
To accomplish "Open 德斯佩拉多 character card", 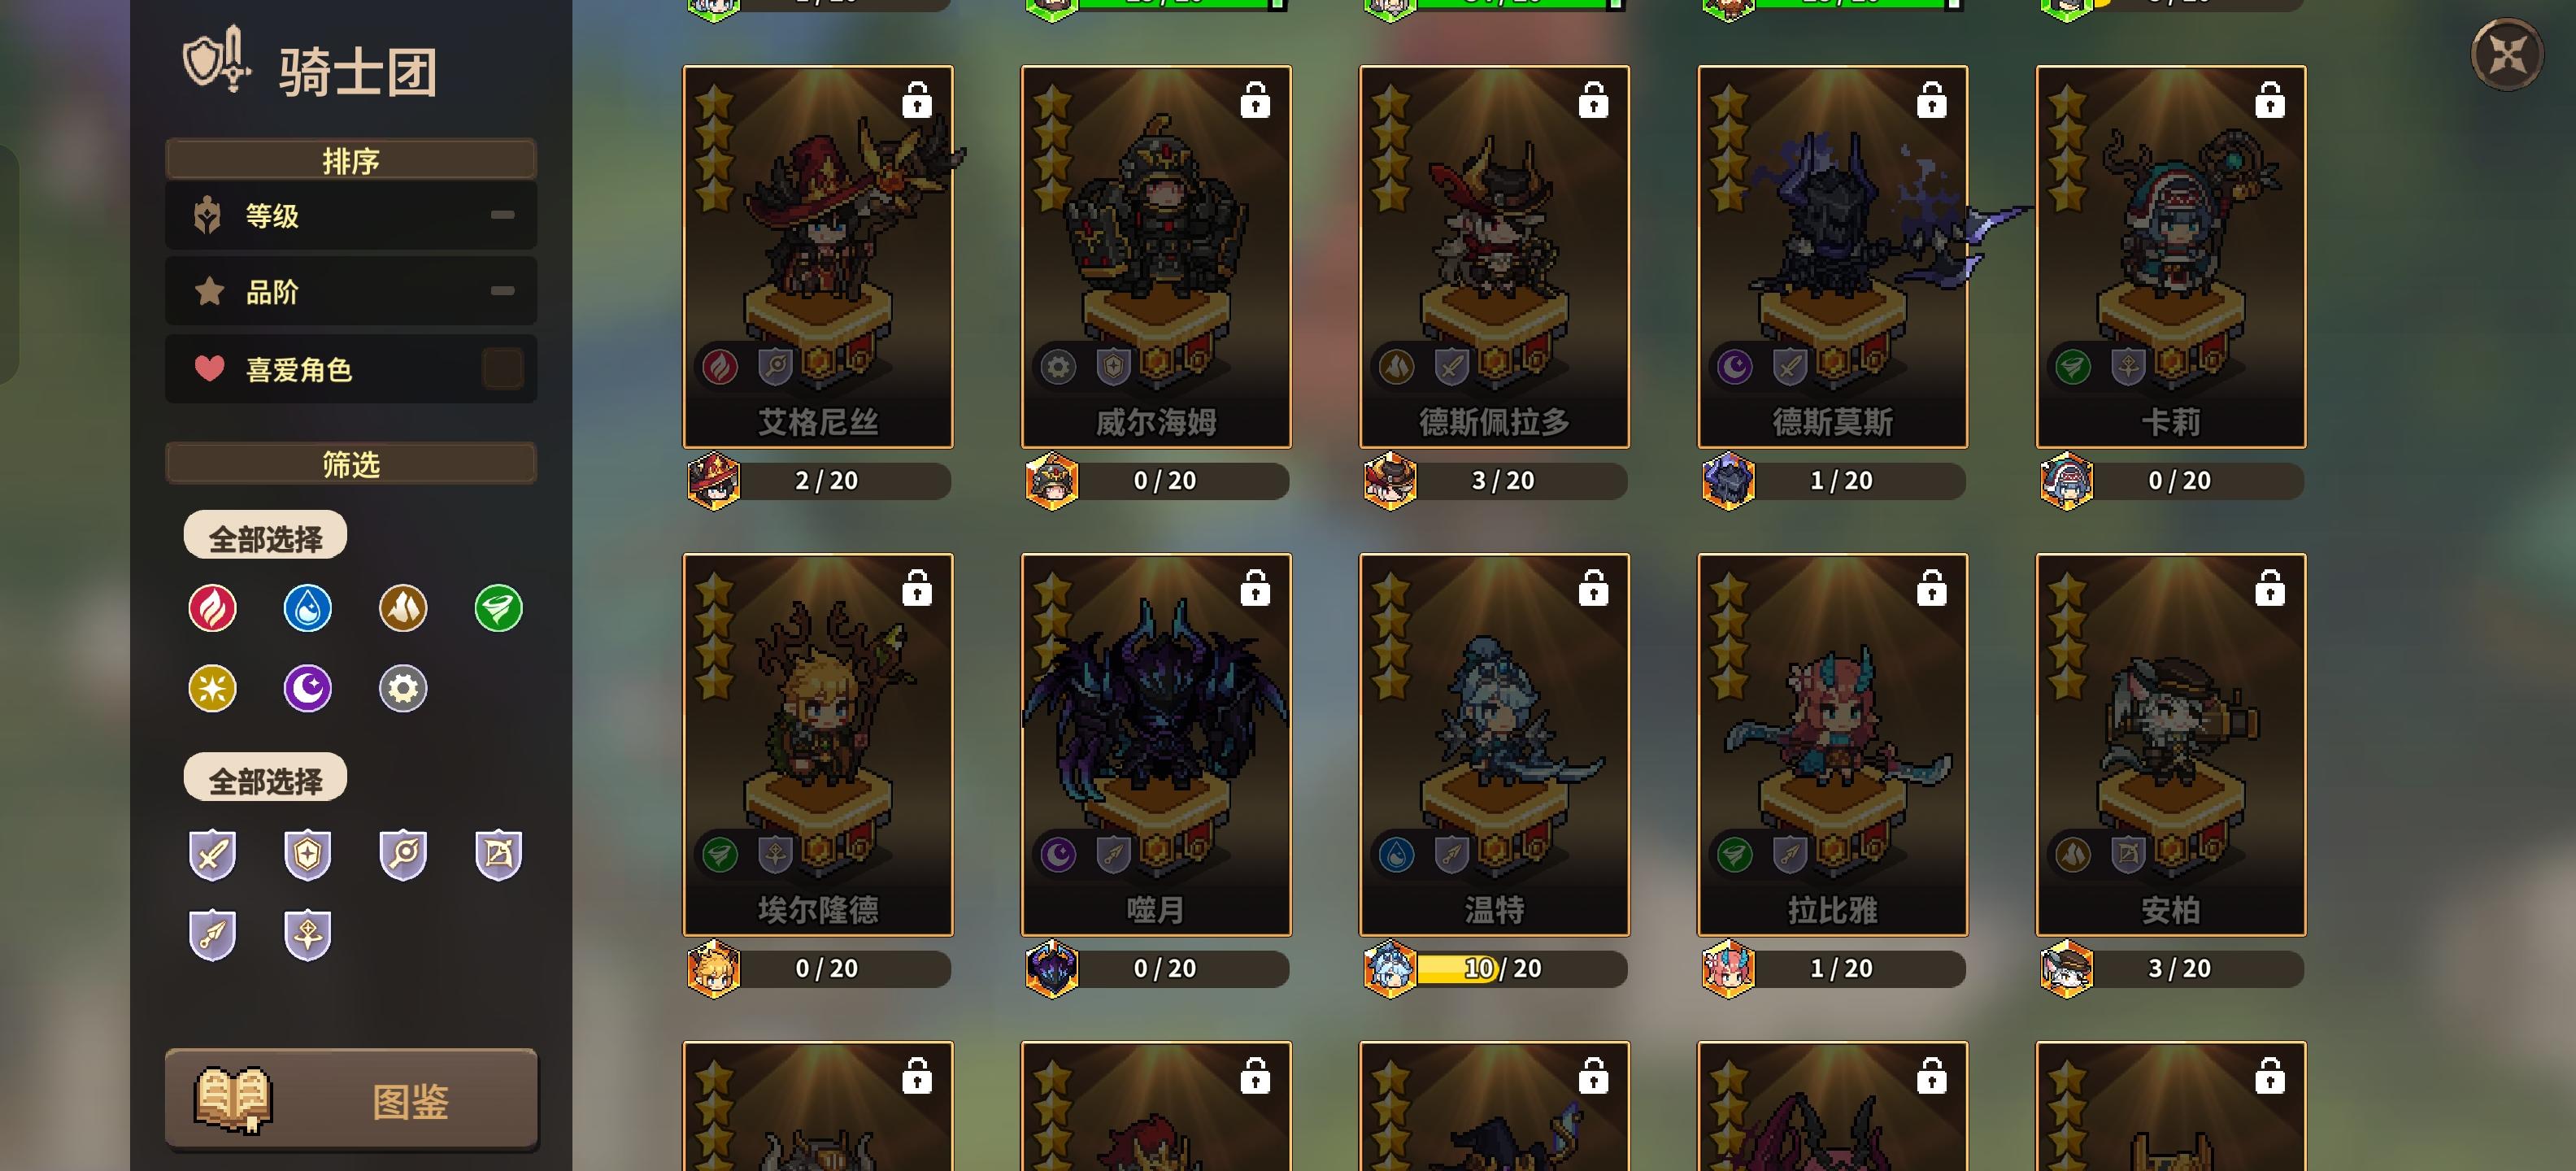I will 1494,257.
